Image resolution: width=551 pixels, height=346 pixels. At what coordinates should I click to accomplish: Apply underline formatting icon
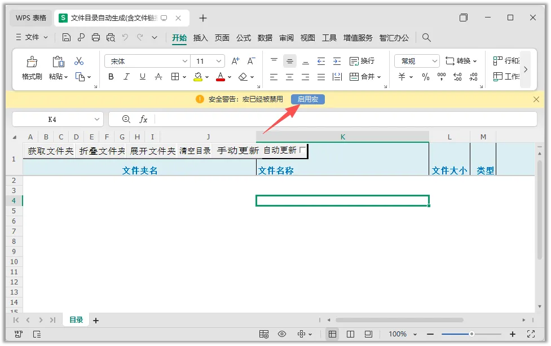[x=142, y=77]
